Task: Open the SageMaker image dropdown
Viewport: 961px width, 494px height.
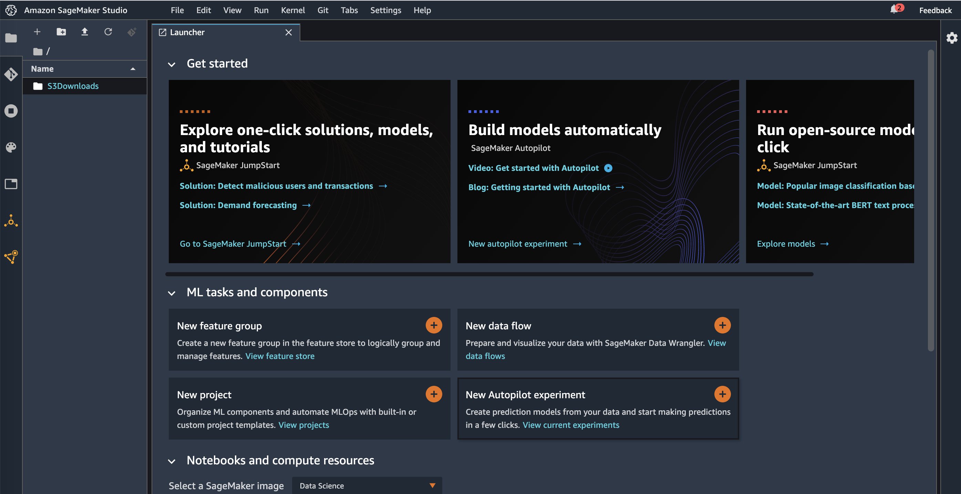Action: click(367, 485)
